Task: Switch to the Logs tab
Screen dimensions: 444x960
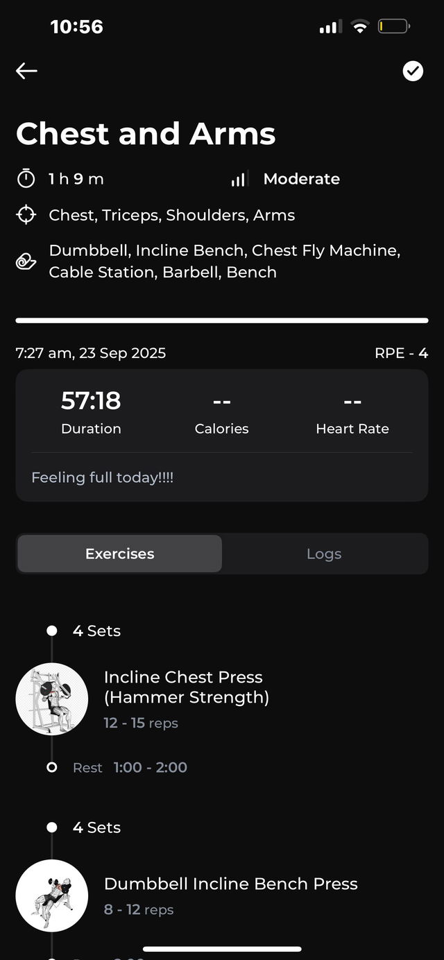Action: 324,554
